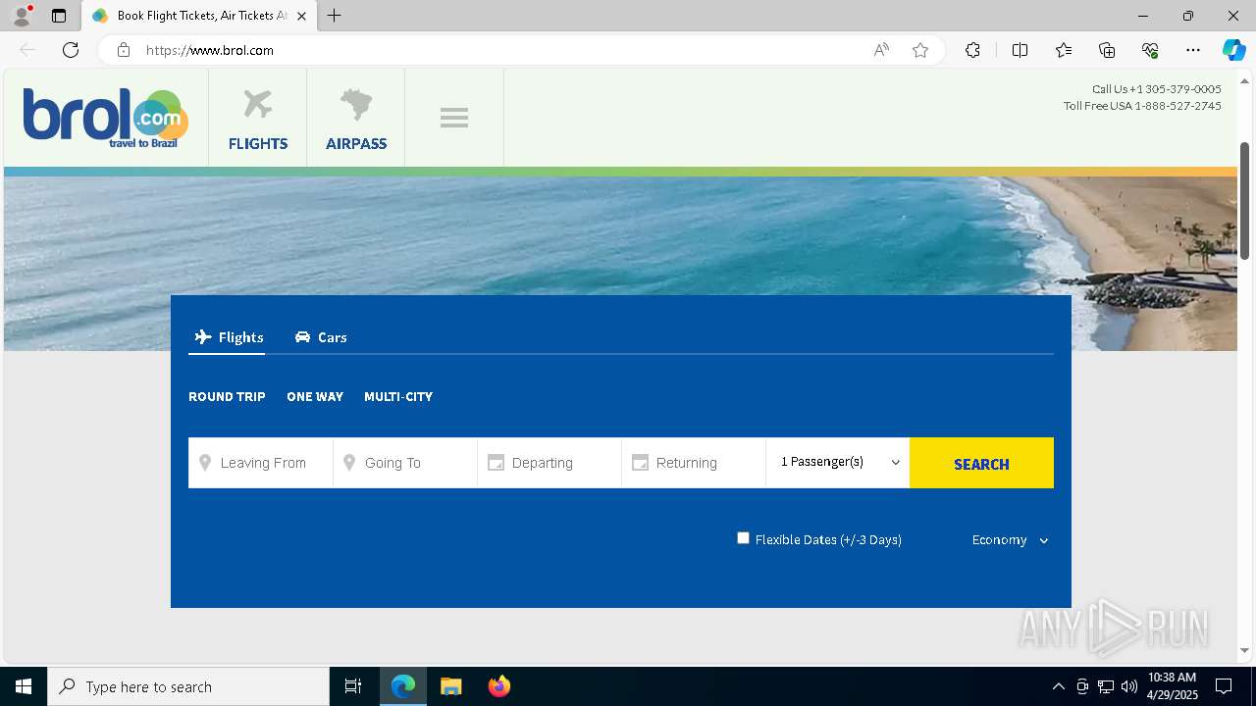
Task: Open the Departing date field
Action: [x=549, y=463]
